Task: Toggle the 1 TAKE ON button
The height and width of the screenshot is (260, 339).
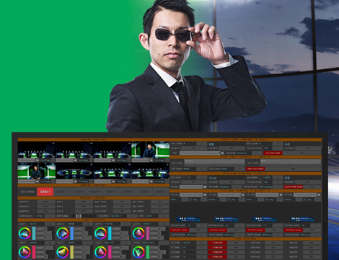Action: tap(217, 243)
